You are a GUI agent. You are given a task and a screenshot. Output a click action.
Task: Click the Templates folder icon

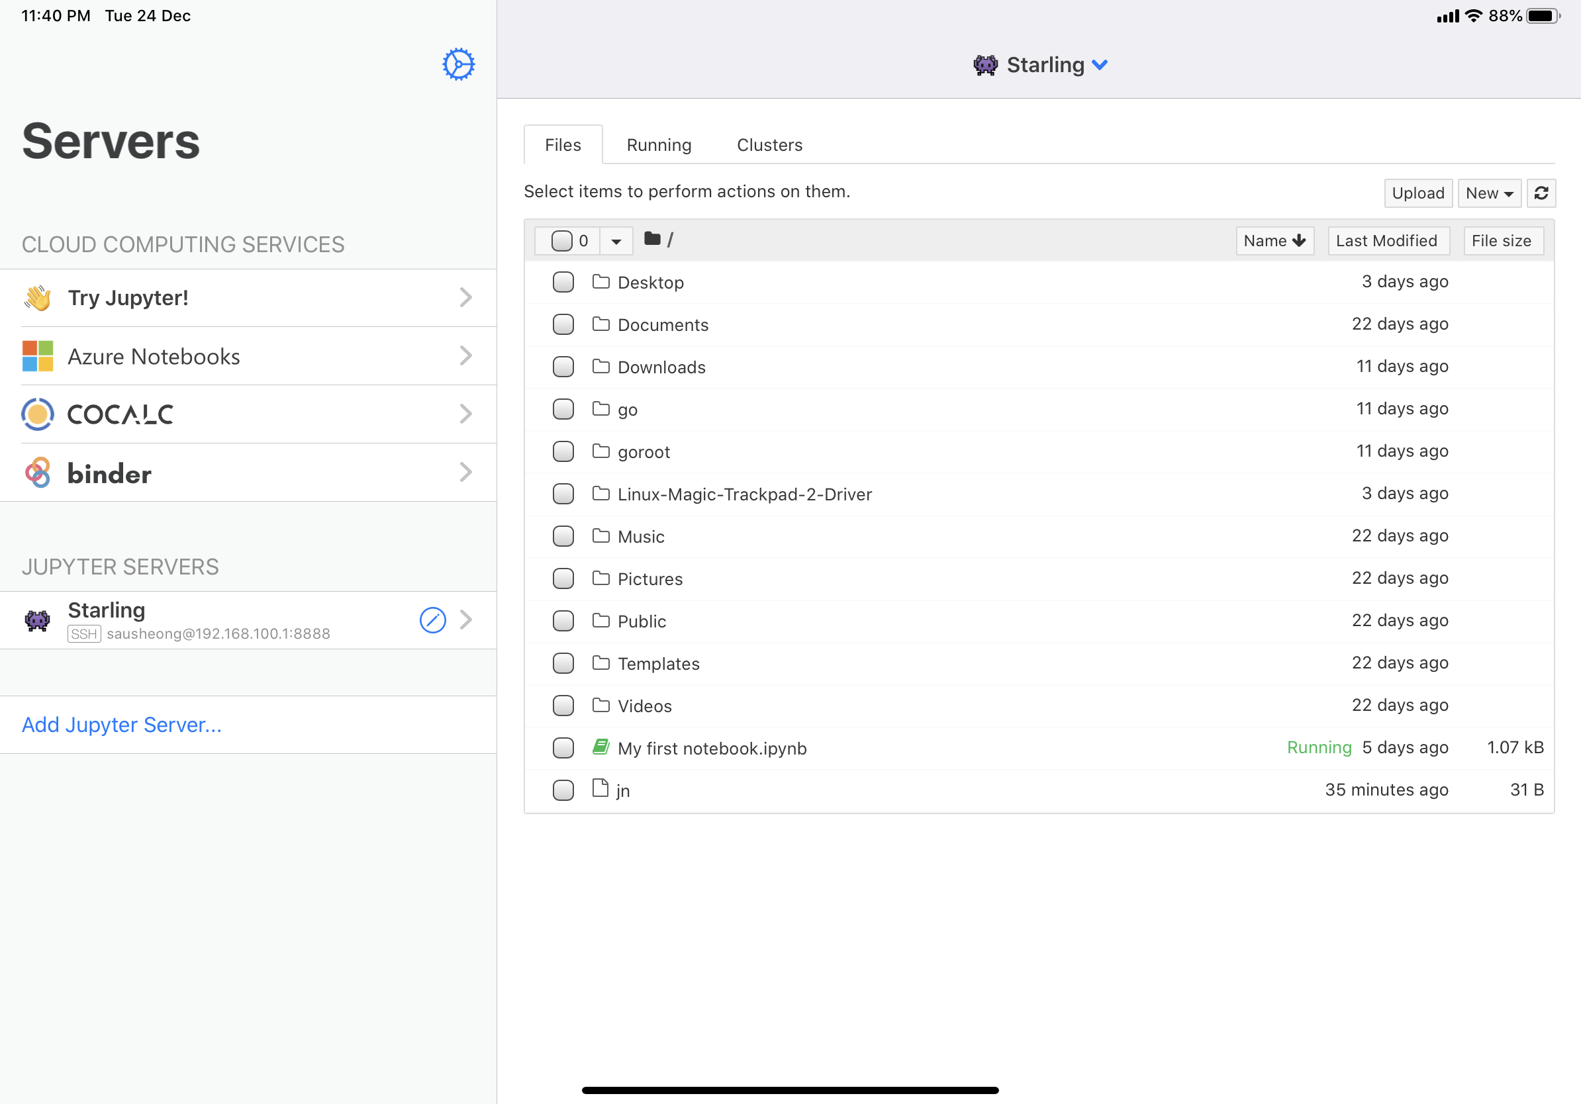pyautogui.click(x=600, y=663)
